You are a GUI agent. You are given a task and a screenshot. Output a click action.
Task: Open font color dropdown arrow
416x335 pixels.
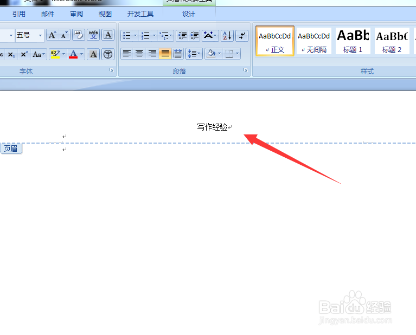click(82, 54)
